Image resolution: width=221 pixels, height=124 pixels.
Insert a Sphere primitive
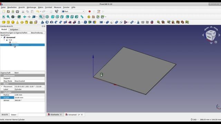pos(13,22)
